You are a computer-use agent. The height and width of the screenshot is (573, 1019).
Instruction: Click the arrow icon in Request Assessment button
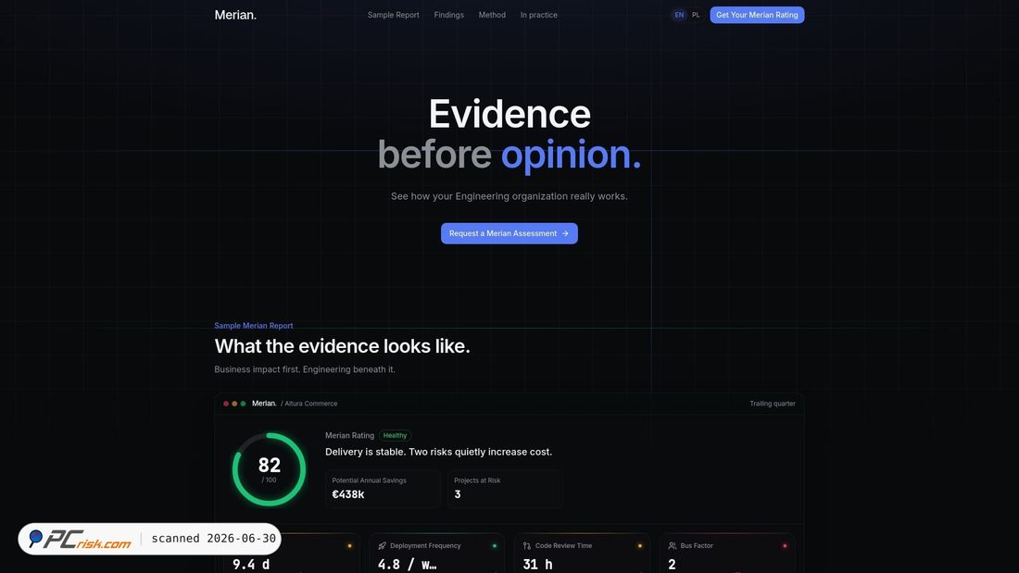coord(565,233)
